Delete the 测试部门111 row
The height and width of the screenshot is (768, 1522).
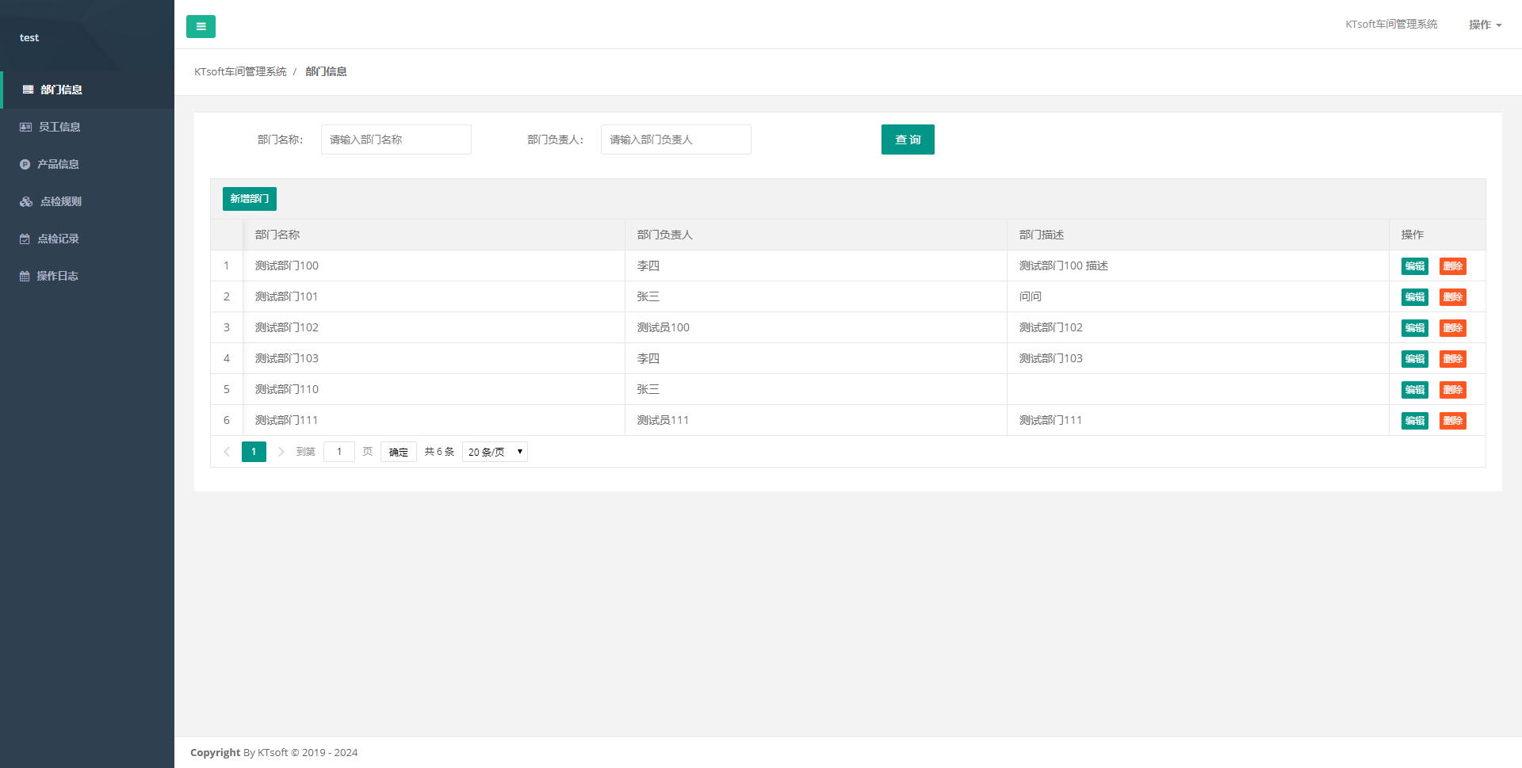coord(1453,421)
